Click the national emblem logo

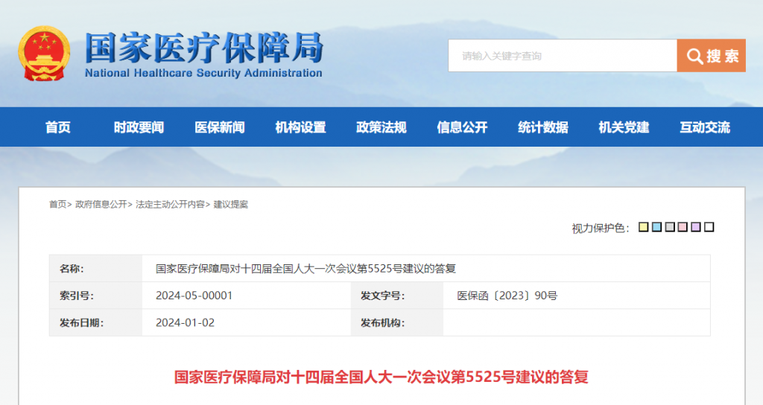pos(44,54)
